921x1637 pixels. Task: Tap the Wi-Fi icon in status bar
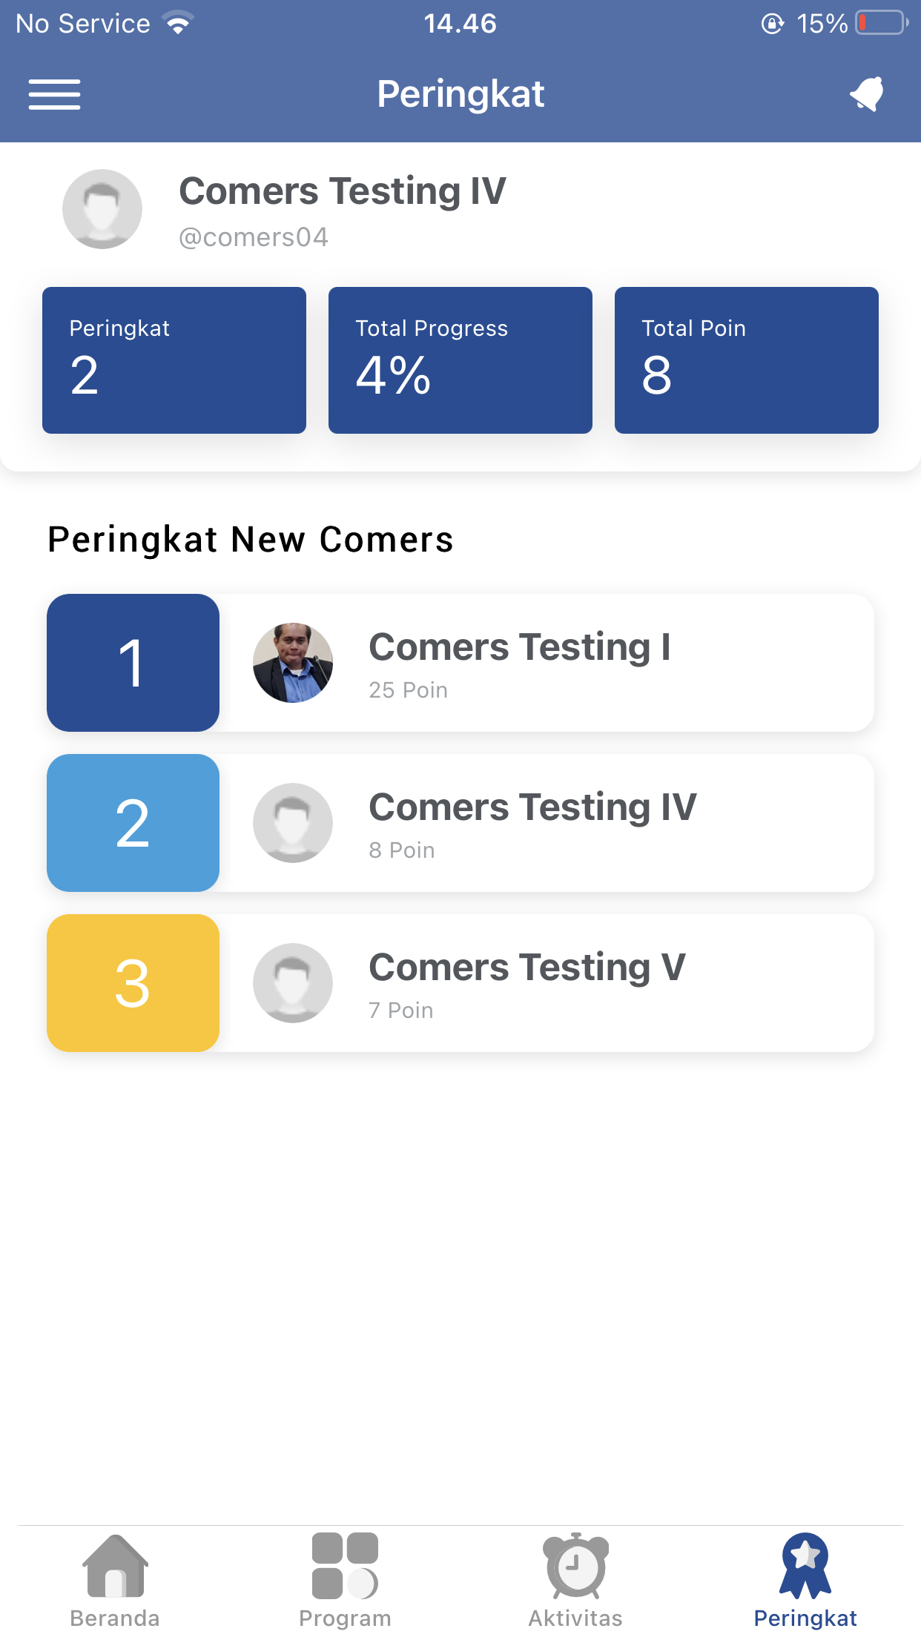coord(179,23)
